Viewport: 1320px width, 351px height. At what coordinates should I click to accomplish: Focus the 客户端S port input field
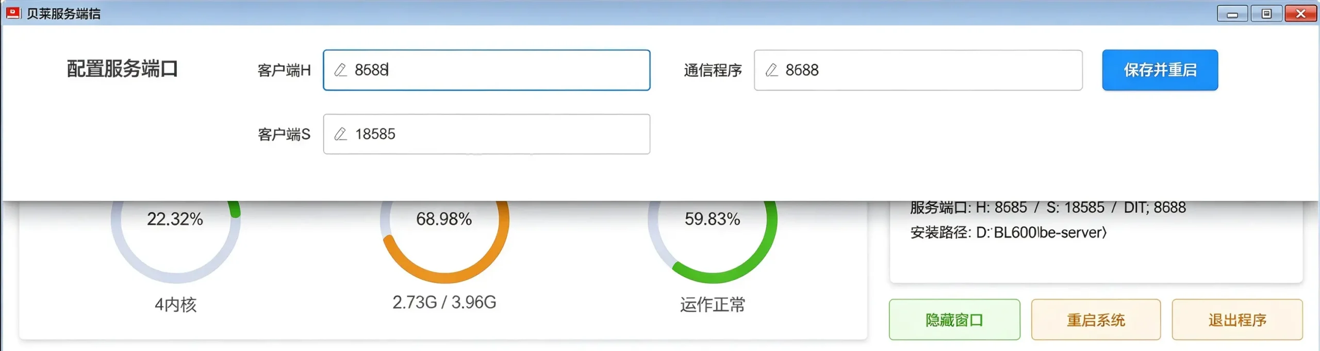pos(486,134)
